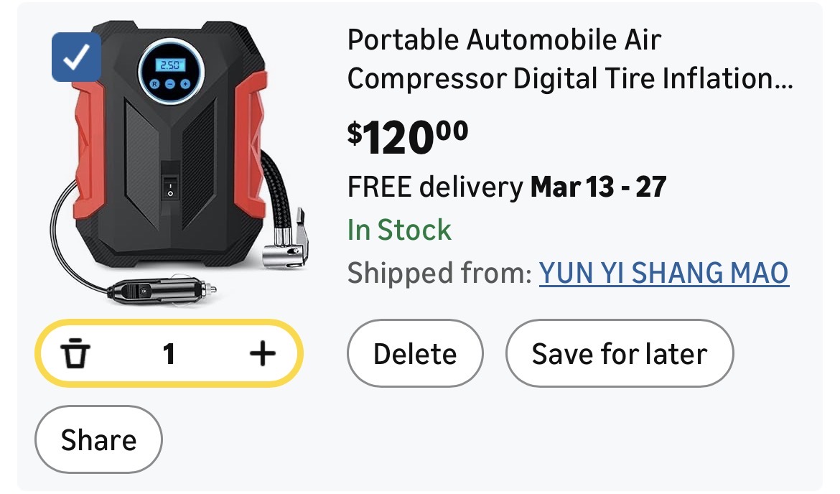The image size is (840, 494).
Task: Select the In Stock status text
Action: 399,230
